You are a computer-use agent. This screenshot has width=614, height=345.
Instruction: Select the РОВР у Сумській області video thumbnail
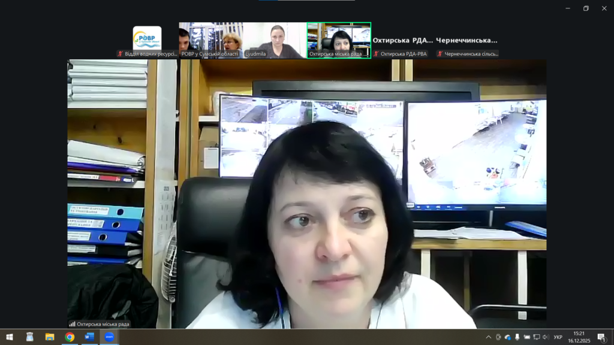(210, 38)
